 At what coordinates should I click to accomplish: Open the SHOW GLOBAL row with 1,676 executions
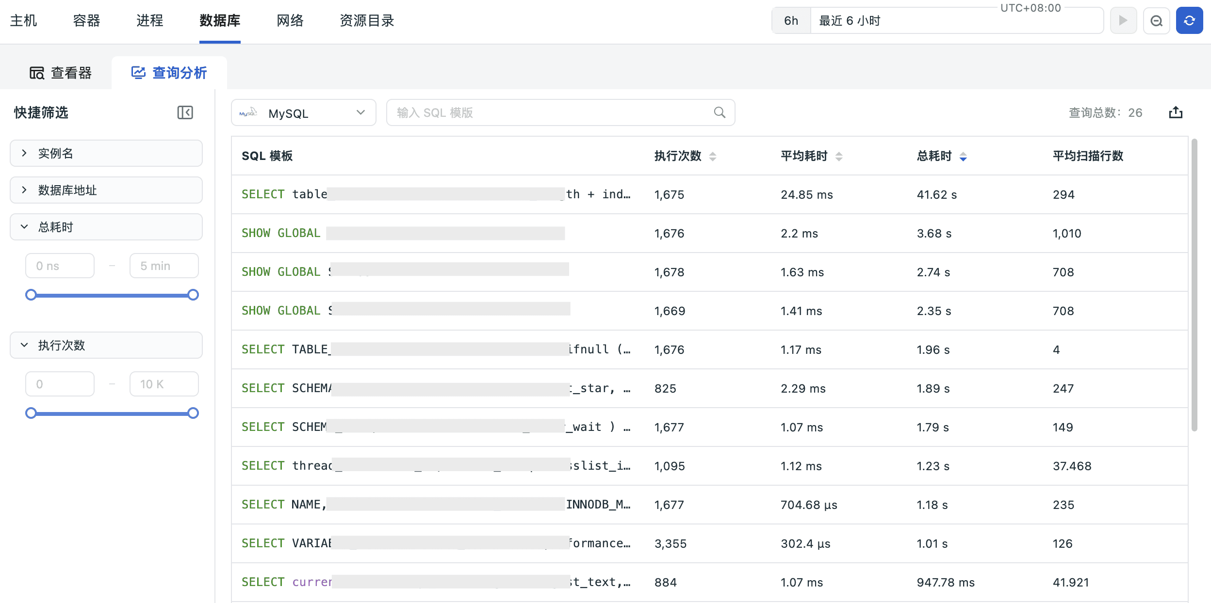point(709,233)
